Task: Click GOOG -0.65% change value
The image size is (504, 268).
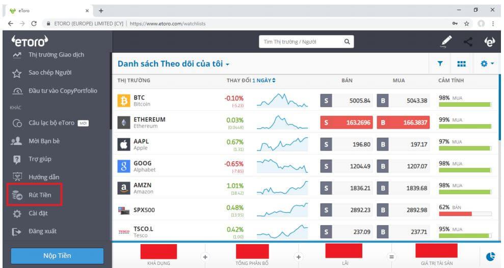Action: (x=234, y=164)
